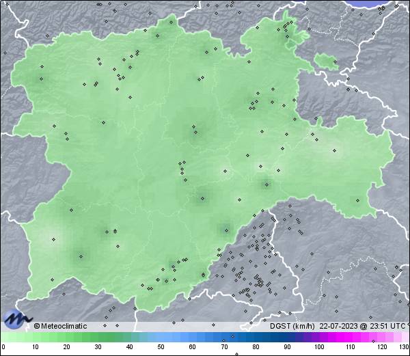The height and width of the screenshot is (356, 410).
Task: Click the 130 value on the scale
Action: tap(405, 347)
